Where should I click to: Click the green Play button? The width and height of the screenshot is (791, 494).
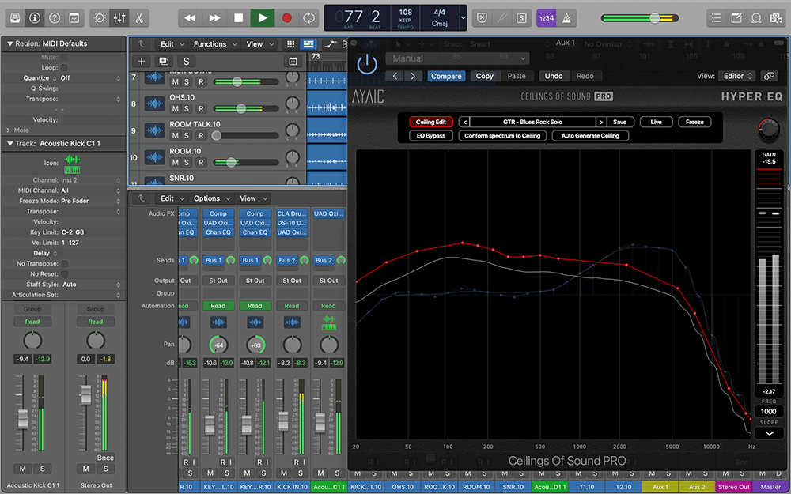pyautogui.click(x=263, y=18)
